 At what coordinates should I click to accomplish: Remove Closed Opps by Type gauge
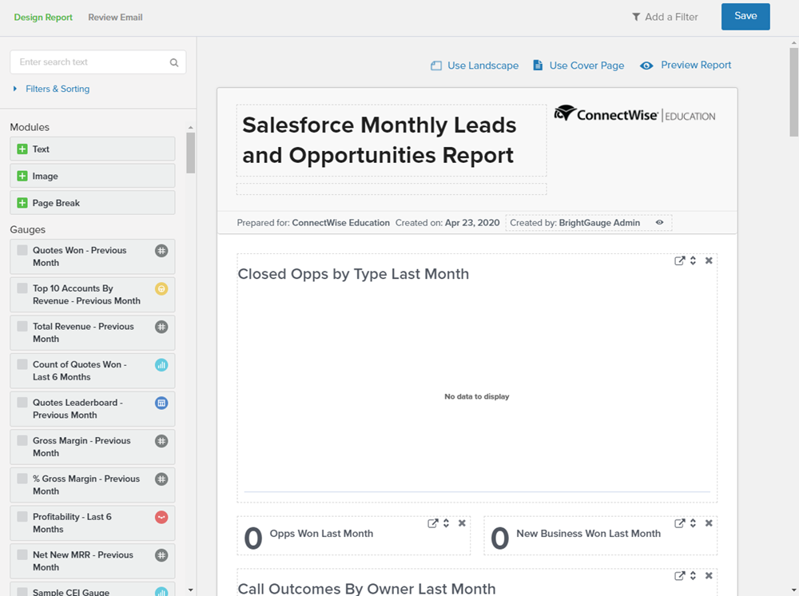[709, 260]
